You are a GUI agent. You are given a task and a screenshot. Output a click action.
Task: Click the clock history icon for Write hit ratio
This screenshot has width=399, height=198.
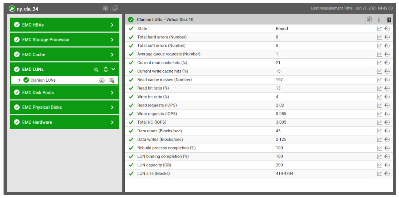pos(387,97)
